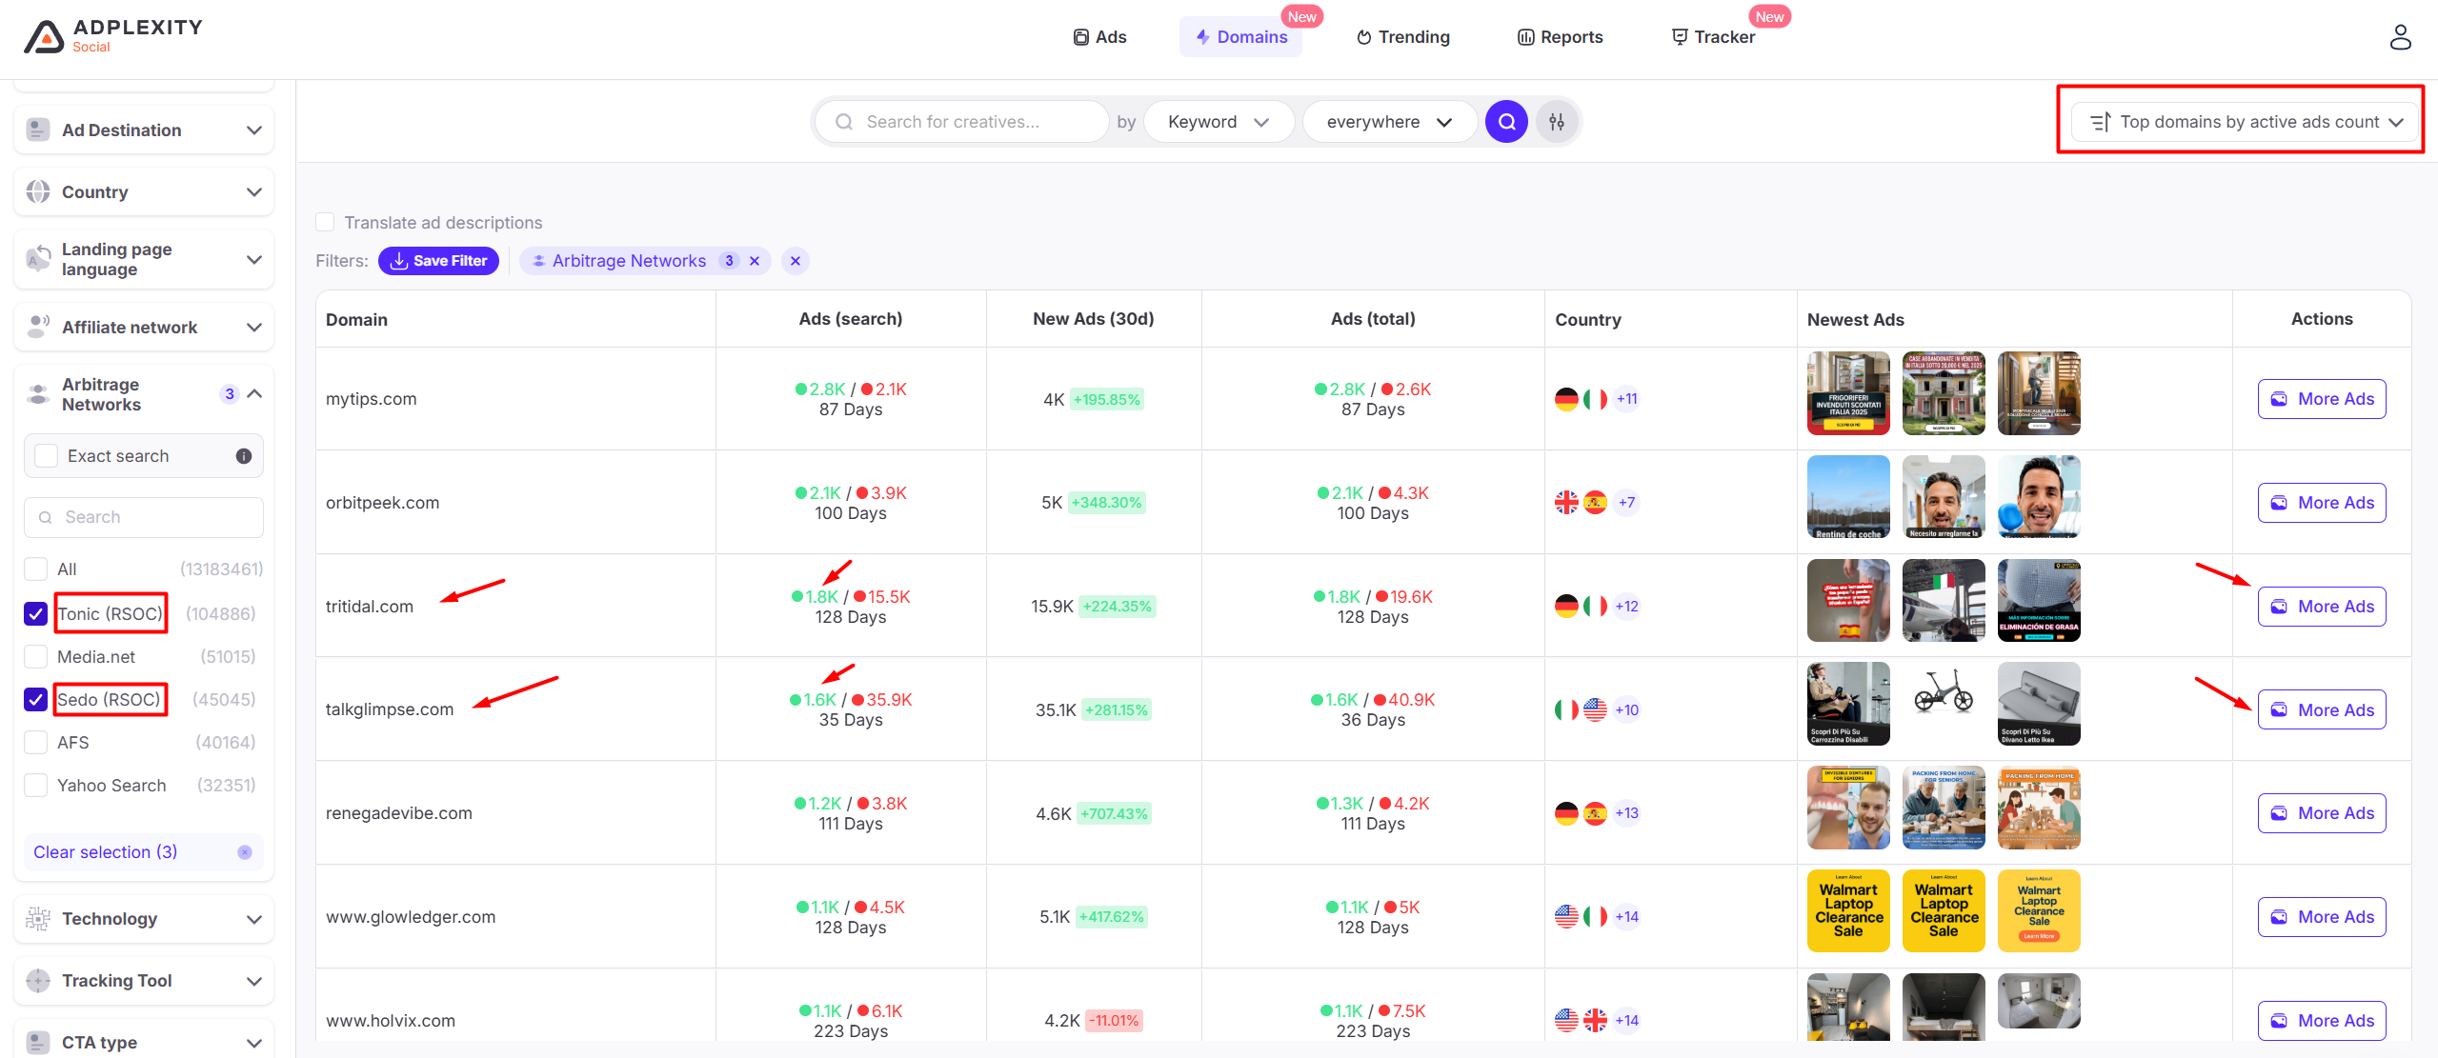Click the +11 countries badge for mytips.com

coord(1627,399)
